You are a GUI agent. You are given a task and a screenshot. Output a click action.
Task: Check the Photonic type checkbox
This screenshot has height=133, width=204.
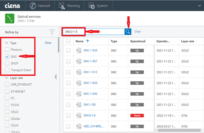[7, 50]
